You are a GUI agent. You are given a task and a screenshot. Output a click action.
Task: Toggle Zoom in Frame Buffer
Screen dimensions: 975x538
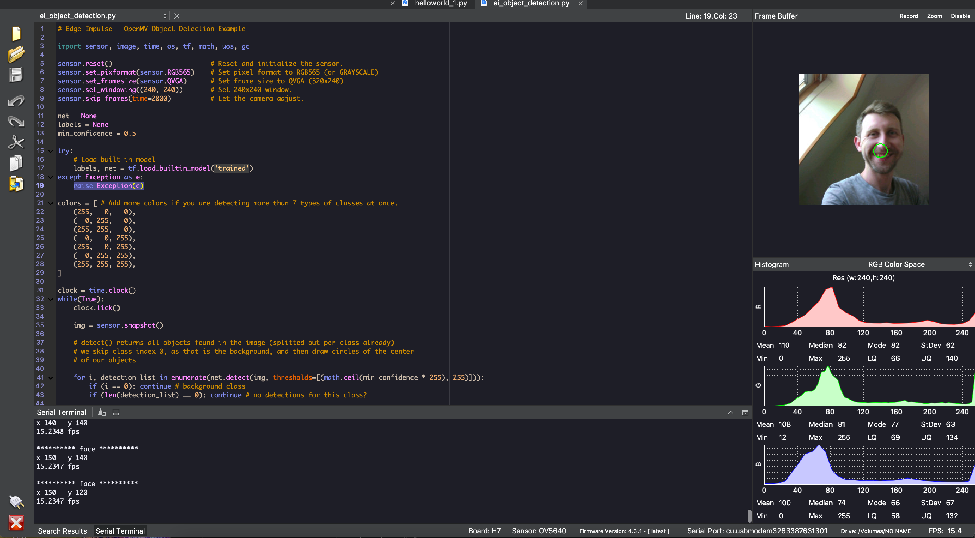coord(934,16)
